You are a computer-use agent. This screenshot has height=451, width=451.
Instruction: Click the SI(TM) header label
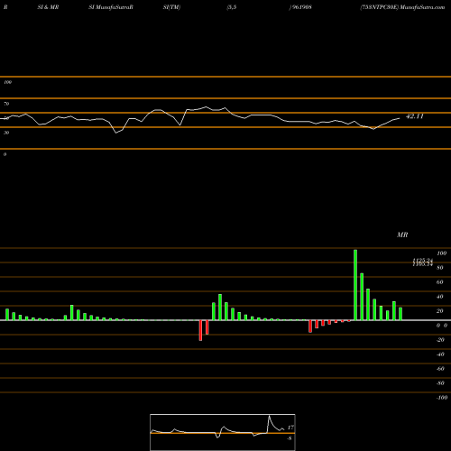point(171,7)
